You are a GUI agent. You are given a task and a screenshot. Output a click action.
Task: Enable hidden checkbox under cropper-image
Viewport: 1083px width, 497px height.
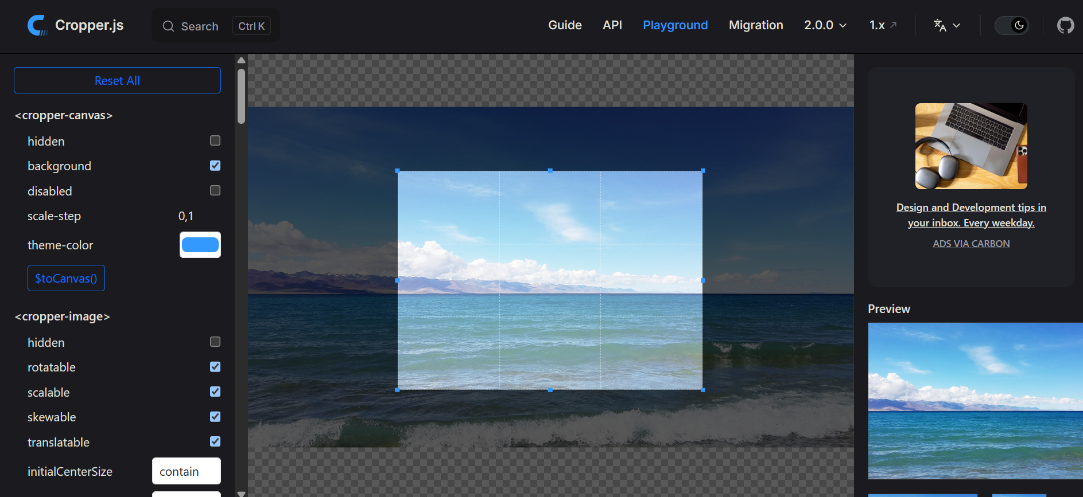click(x=215, y=342)
